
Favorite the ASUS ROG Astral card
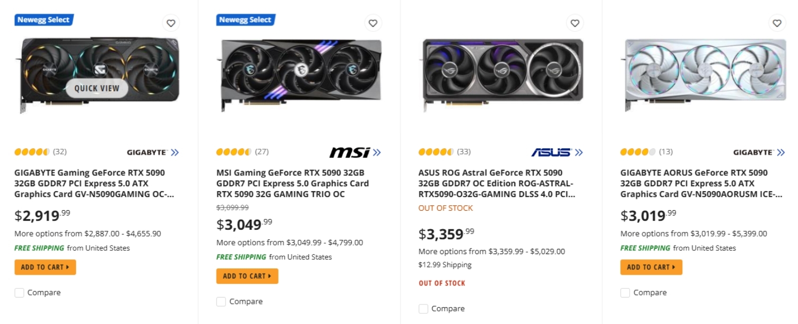(575, 23)
